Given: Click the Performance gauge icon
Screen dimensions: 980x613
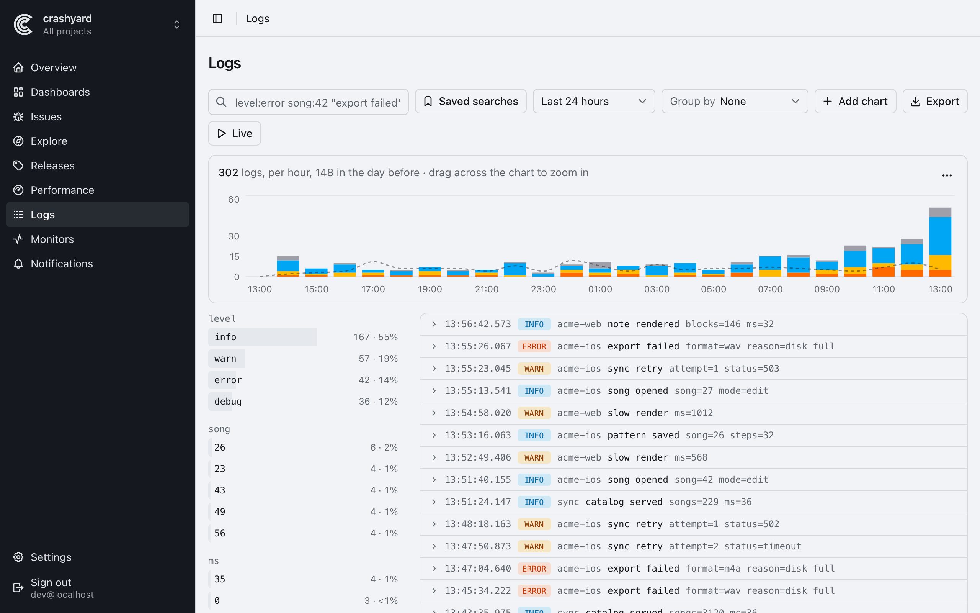Looking at the screenshot, I should 18,190.
